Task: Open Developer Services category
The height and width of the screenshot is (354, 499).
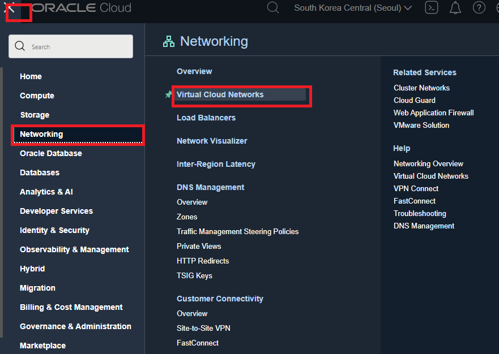Action: (x=56, y=211)
